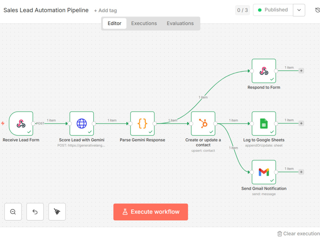Click the Respond to Form label text
This screenshot has width=320, height=240.
pyautogui.click(x=264, y=87)
